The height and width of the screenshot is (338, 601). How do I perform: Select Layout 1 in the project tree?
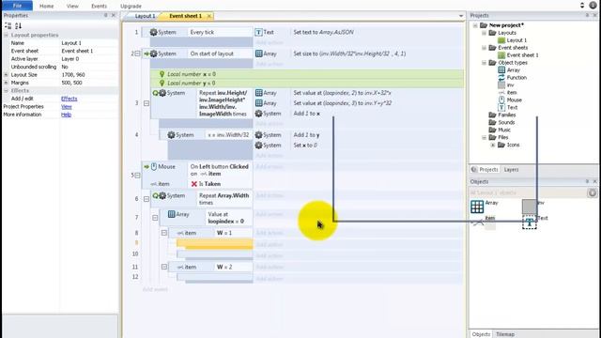516,40
